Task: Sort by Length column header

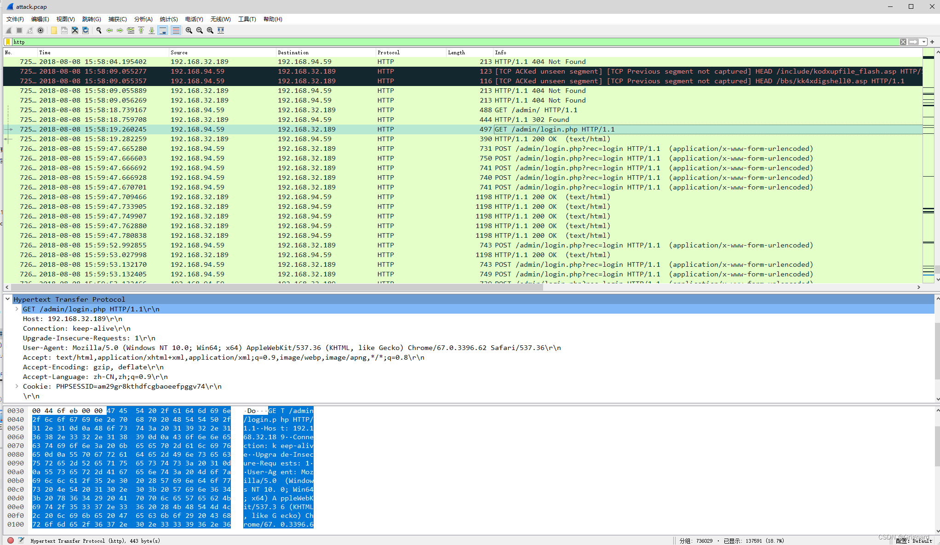Action: [x=470, y=52]
